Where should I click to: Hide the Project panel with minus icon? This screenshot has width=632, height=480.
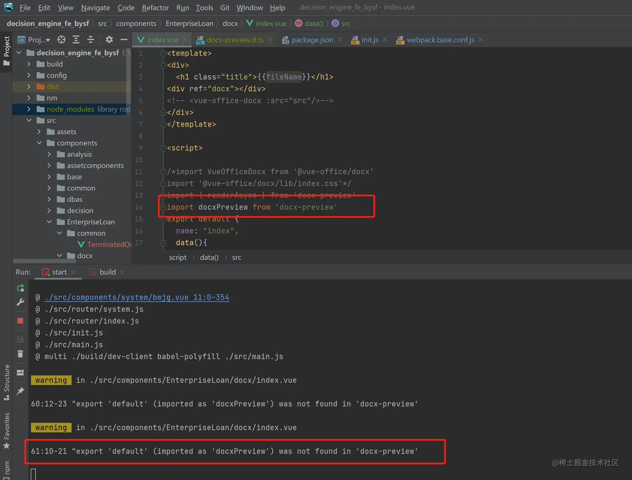pos(124,40)
